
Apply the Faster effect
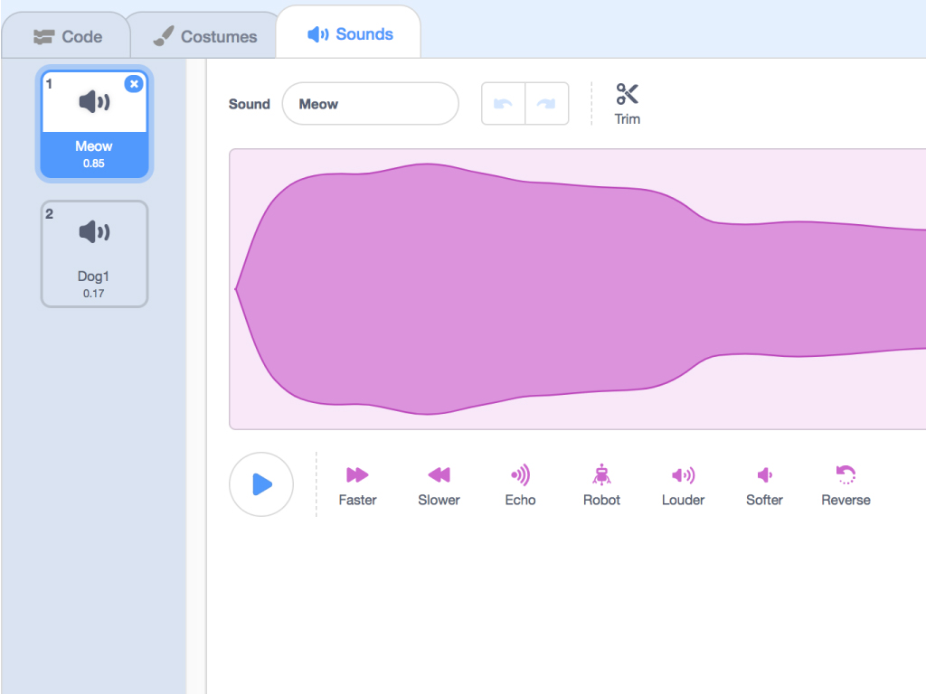tap(357, 485)
